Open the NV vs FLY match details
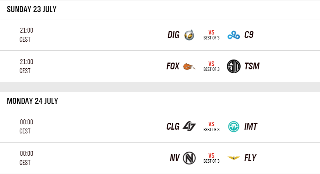The image size is (320, 174). click(211, 158)
